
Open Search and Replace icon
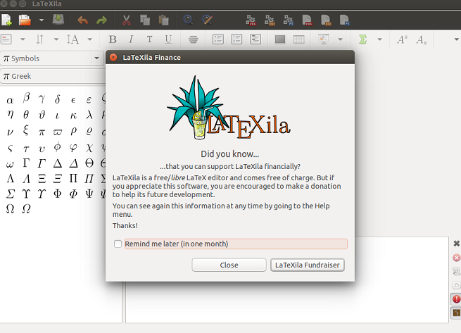[x=207, y=20]
